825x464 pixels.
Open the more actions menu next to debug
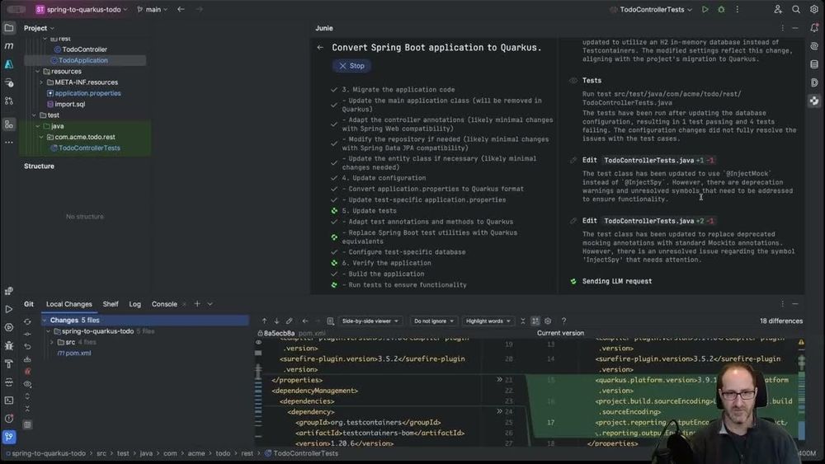click(737, 9)
